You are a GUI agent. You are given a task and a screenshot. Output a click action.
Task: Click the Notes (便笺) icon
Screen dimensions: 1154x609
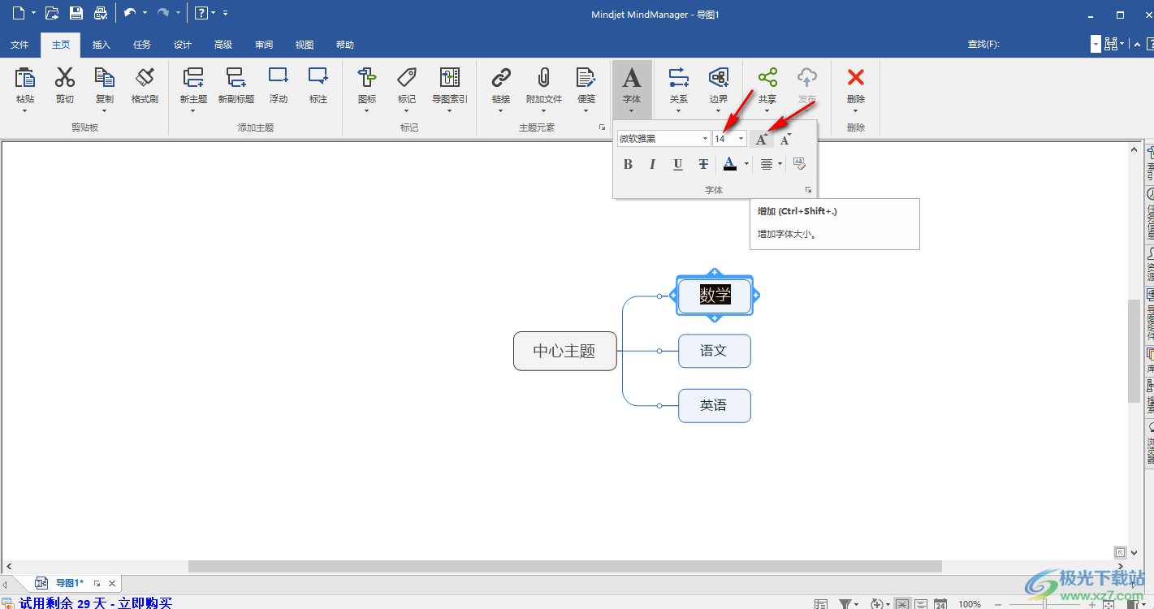586,77
